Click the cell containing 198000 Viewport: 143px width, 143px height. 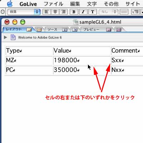82,60
